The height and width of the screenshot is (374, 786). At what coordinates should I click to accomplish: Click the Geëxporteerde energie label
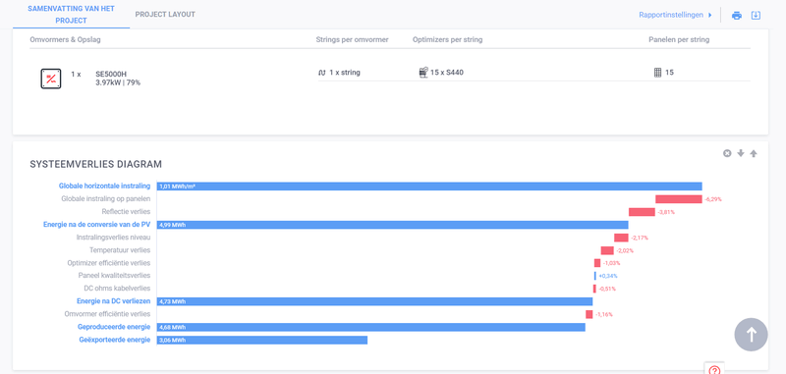click(x=115, y=340)
